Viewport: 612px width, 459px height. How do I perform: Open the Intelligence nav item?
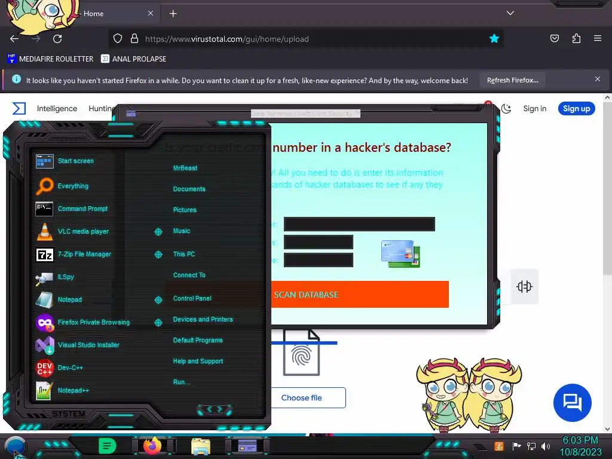57,109
